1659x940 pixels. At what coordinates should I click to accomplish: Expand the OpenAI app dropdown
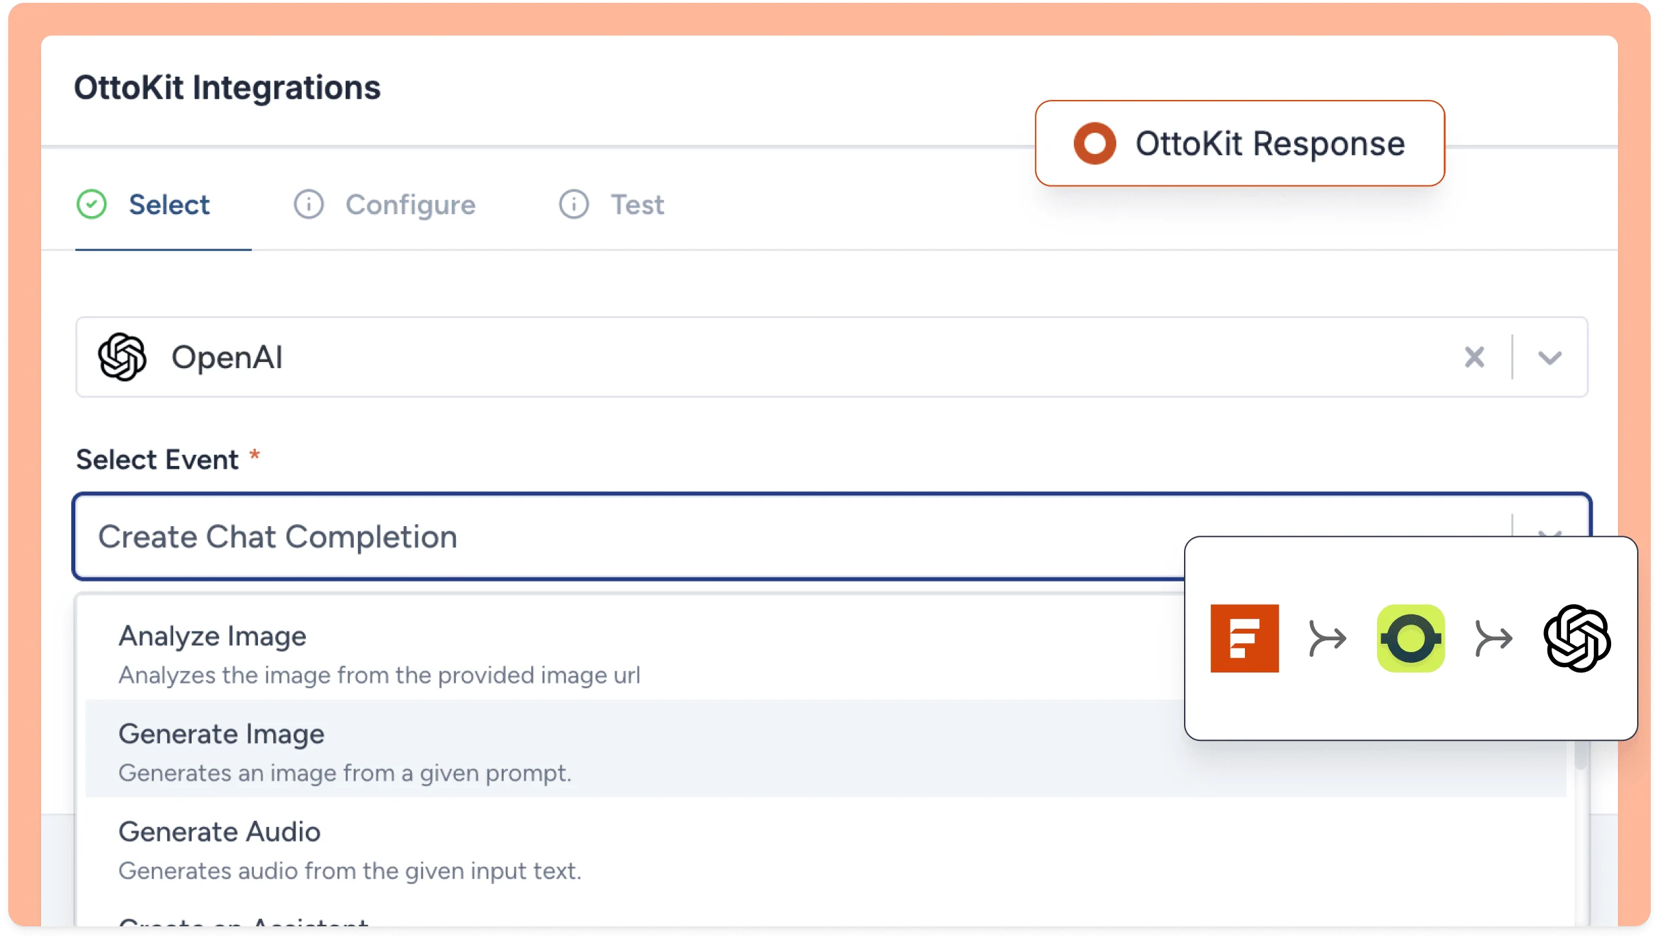[x=1549, y=356]
